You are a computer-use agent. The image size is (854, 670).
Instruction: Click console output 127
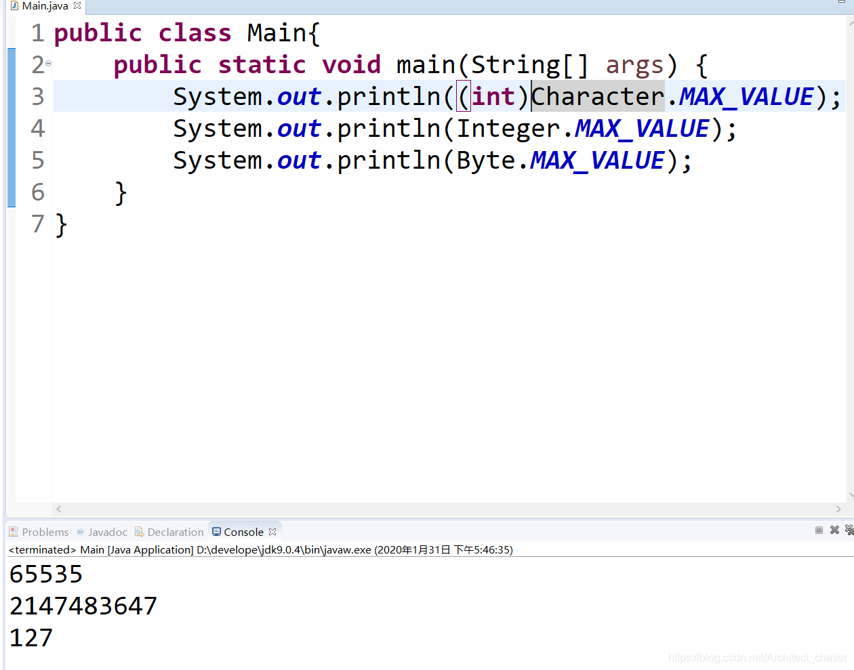[x=31, y=637]
